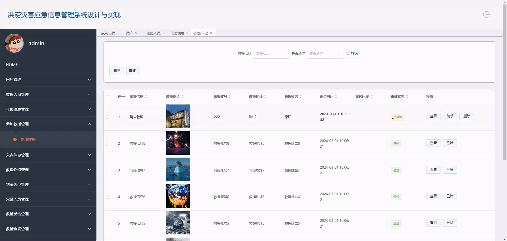Click the page vertical scrollbar
Image resolution: width=507 pixels, height=241 pixels.
(505, 82)
